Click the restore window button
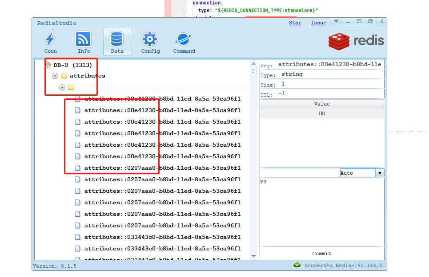Image resolution: width=429 pixels, height=277 pixels. pyautogui.click(x=370, y=21)
